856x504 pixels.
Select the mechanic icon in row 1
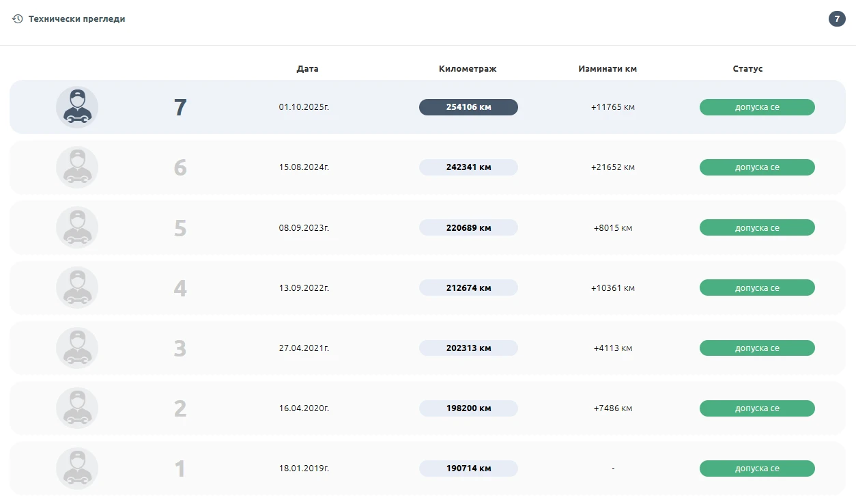[x=77, y=468]
